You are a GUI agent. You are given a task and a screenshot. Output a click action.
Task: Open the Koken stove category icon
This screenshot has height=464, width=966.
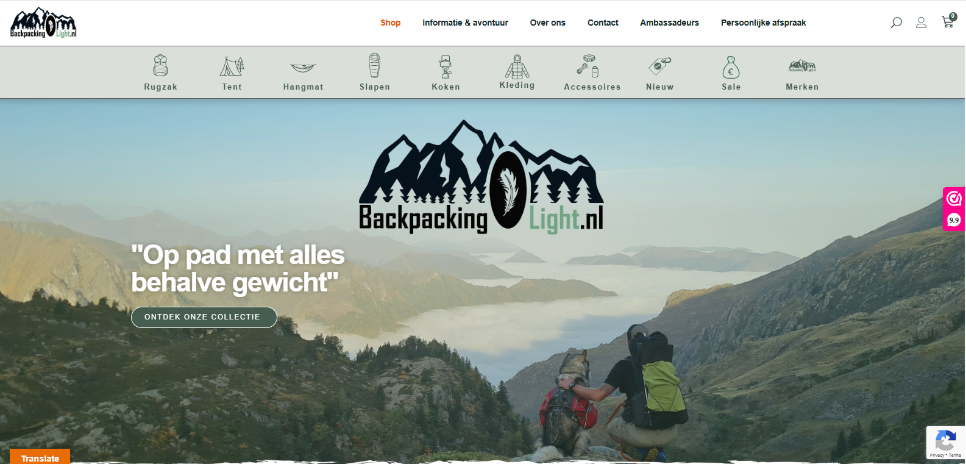coord(446,66)
